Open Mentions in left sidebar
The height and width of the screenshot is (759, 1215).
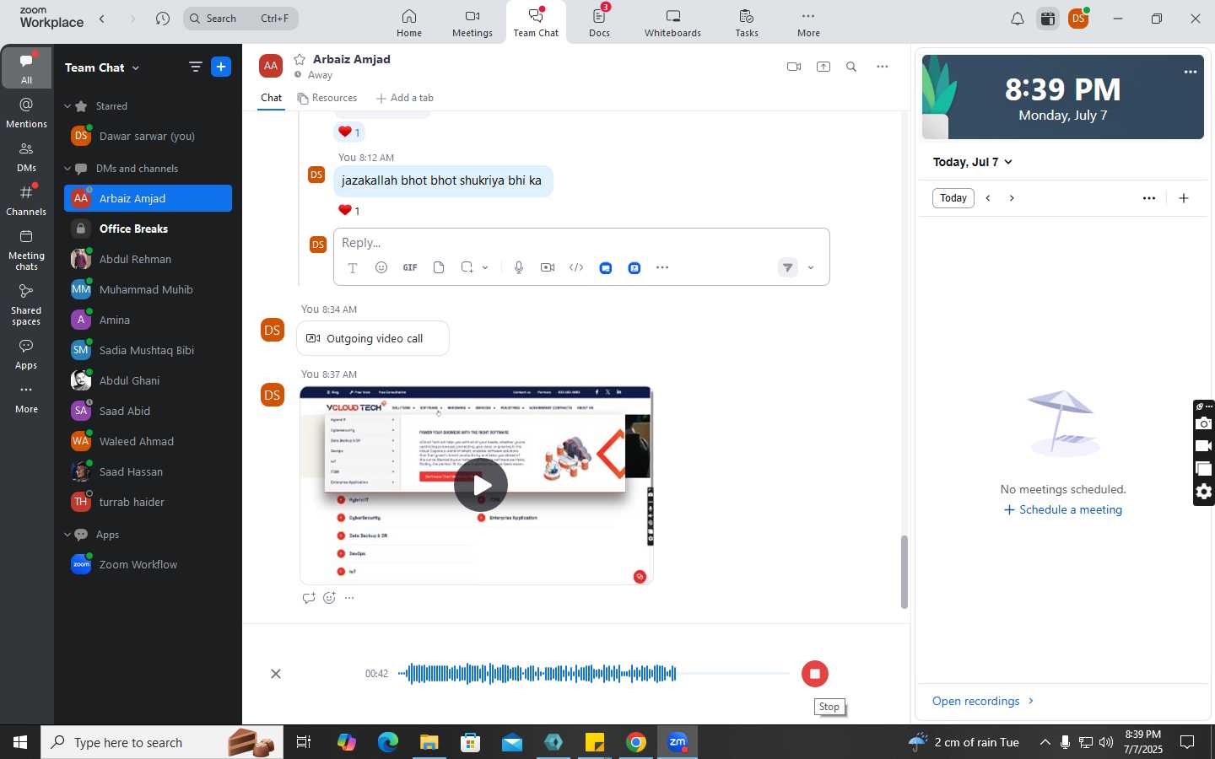pyautogui.click(x=26, y=113)
